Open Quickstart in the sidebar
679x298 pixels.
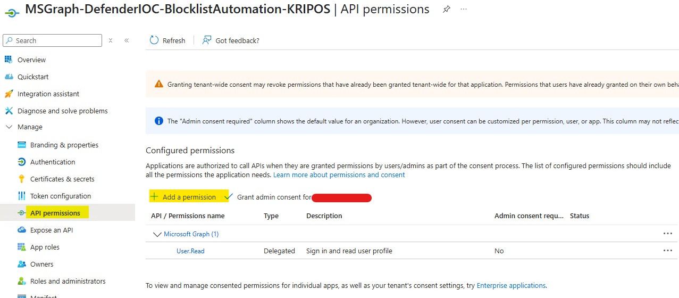tap(33, 77)
